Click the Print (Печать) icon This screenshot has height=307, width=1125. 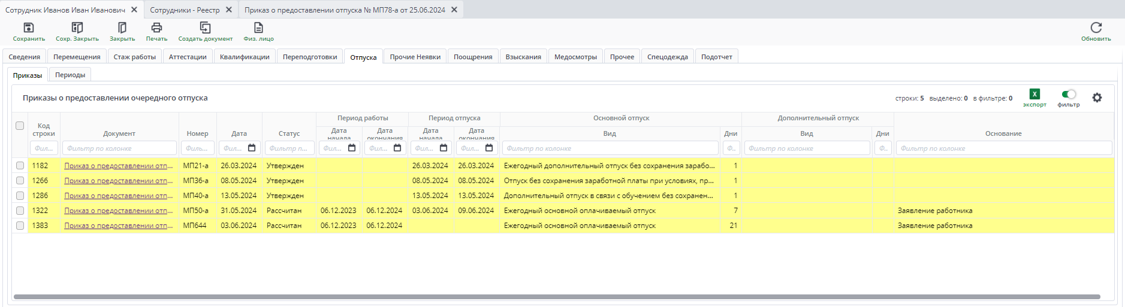click(156, 28)
